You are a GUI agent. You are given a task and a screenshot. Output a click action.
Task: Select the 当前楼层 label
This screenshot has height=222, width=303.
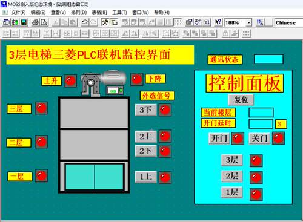pos(218,113)
